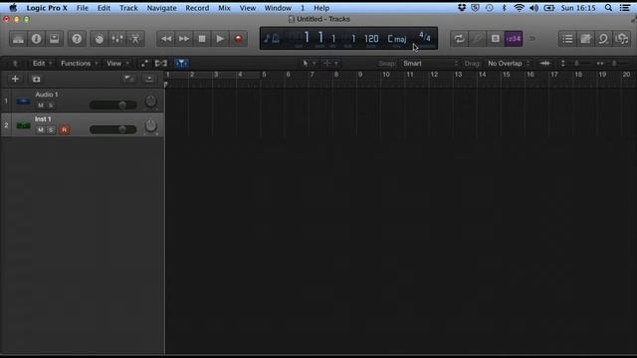Toggle the blue Catch playhead button
The height and width of the screenshot is (358, 637).
pos(181,64)
